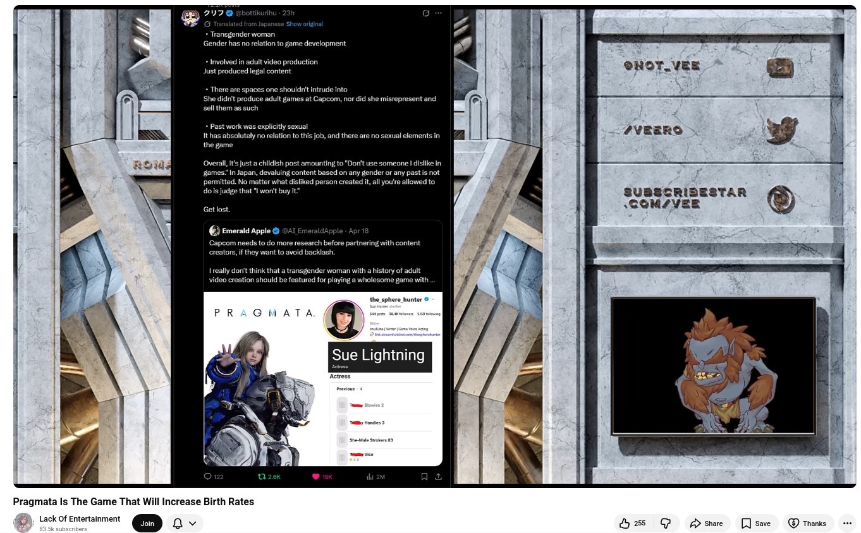This screenshot has height=533, width=861.
Task: Toggle the tweet bookmark icon
Action: pyautogui.click(x=424, y=476)
